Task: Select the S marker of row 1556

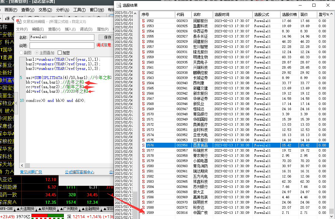Action: [143, 41]
